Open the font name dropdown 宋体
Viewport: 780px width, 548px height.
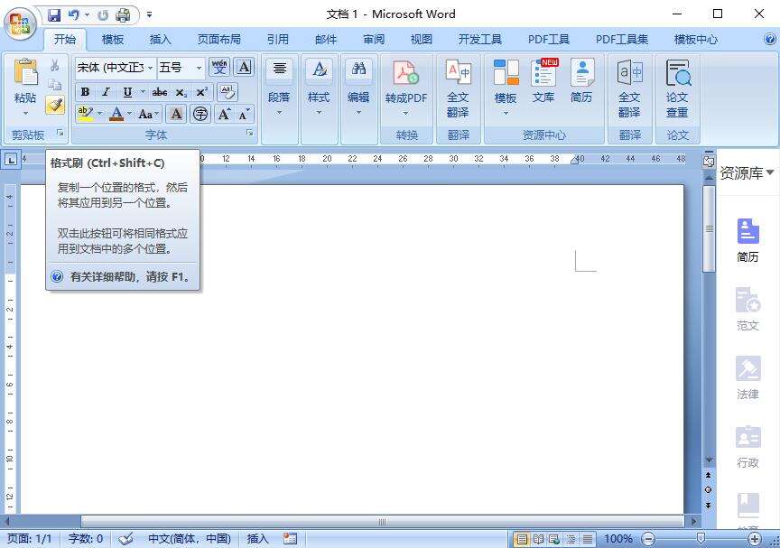(150, 68)
